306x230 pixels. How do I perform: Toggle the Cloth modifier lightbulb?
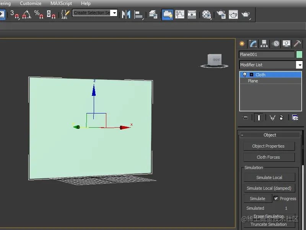pos(244,74)
